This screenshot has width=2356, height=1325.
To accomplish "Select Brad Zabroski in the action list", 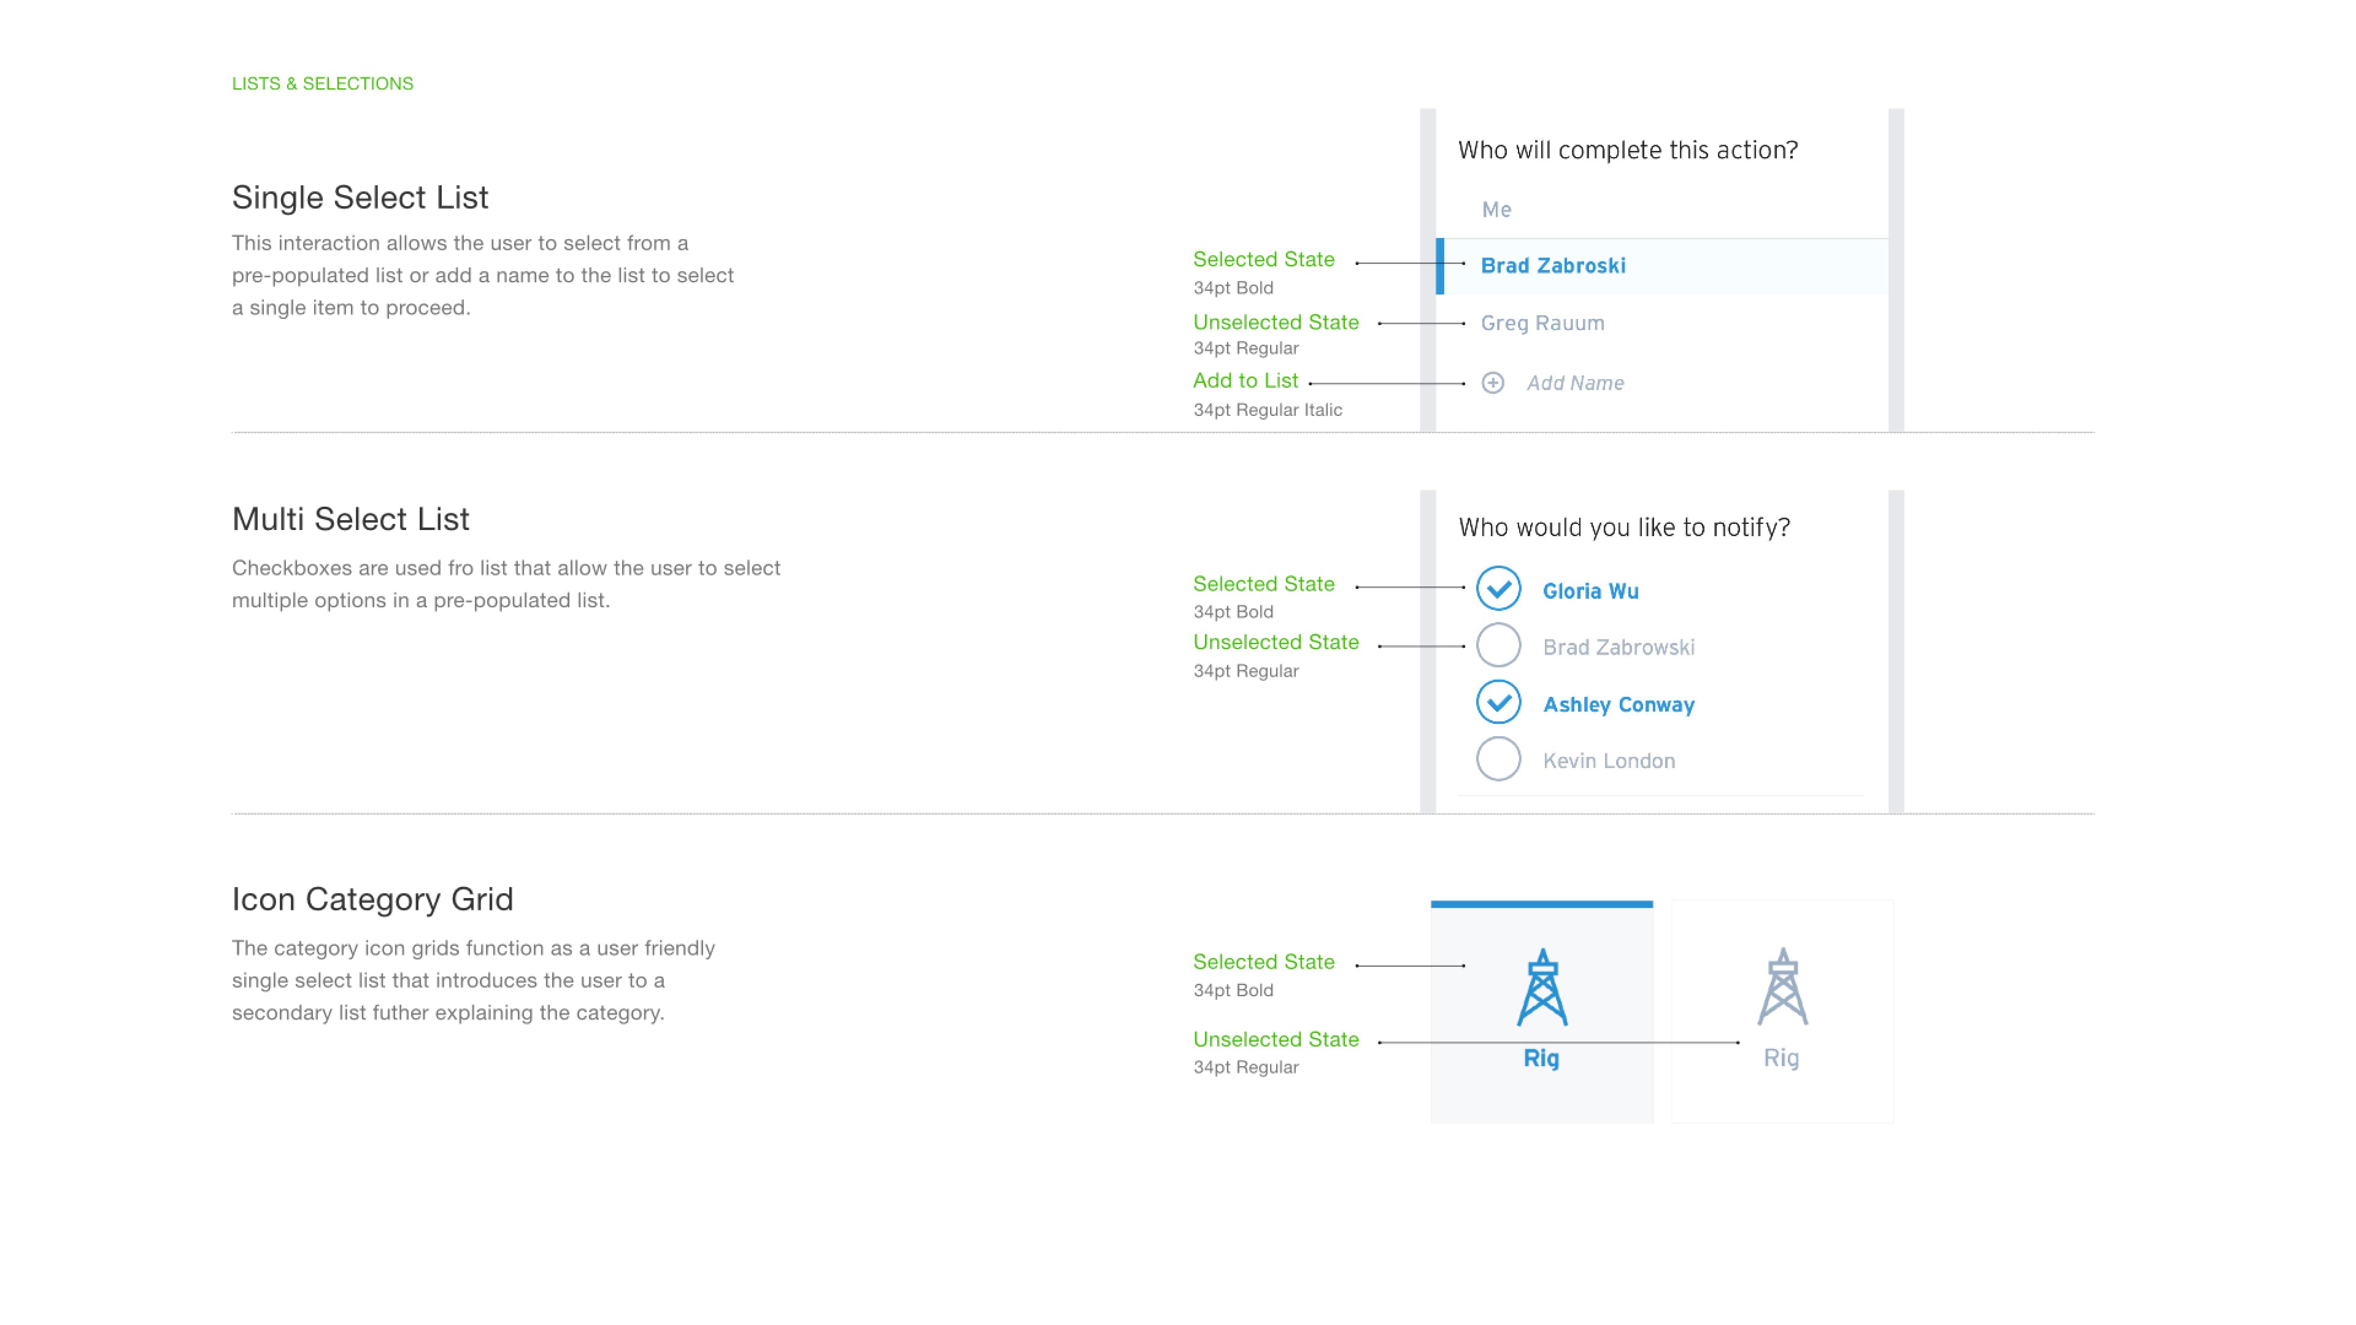I will point(1553,266).
